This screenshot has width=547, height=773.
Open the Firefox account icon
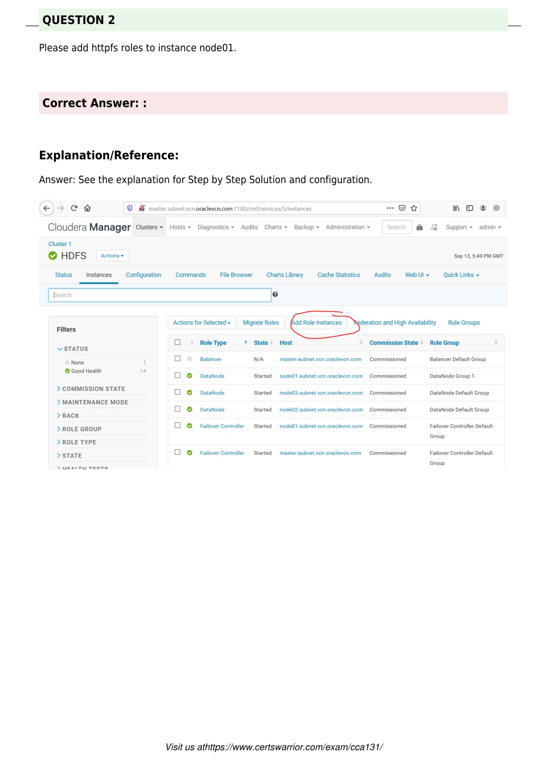[x=483, y=208]
